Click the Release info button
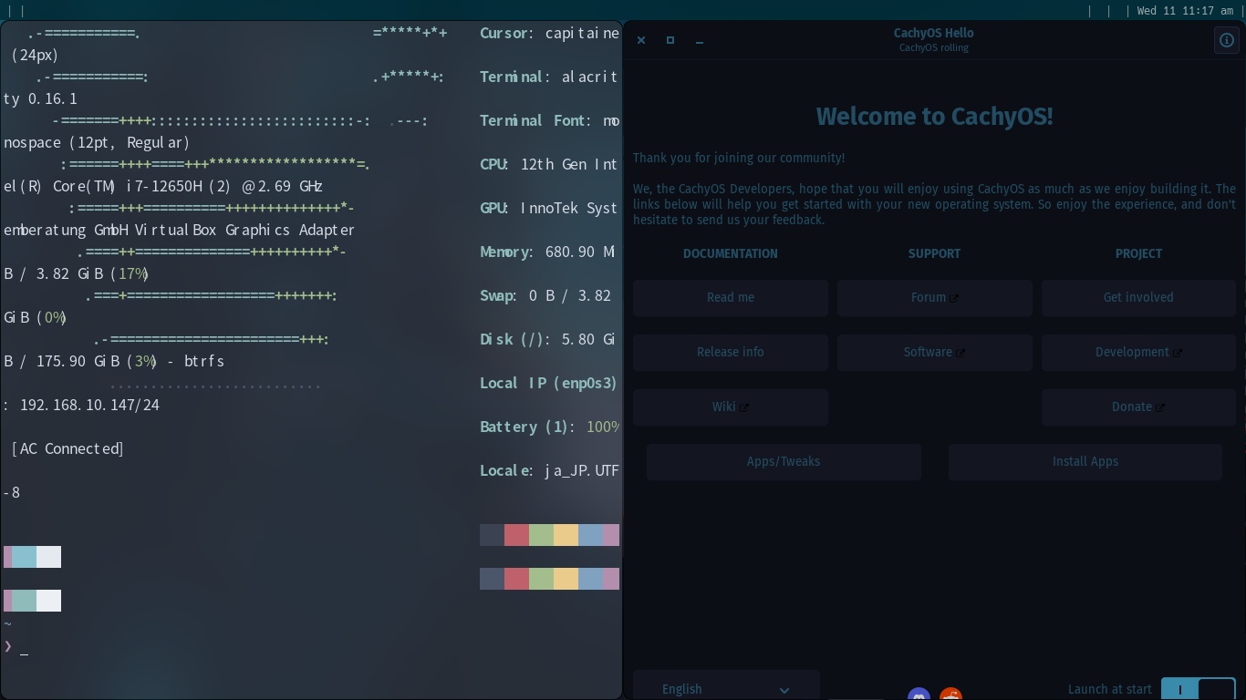Image resolution: width=1246 pixels, height=700 pixels. pos(731,353)
